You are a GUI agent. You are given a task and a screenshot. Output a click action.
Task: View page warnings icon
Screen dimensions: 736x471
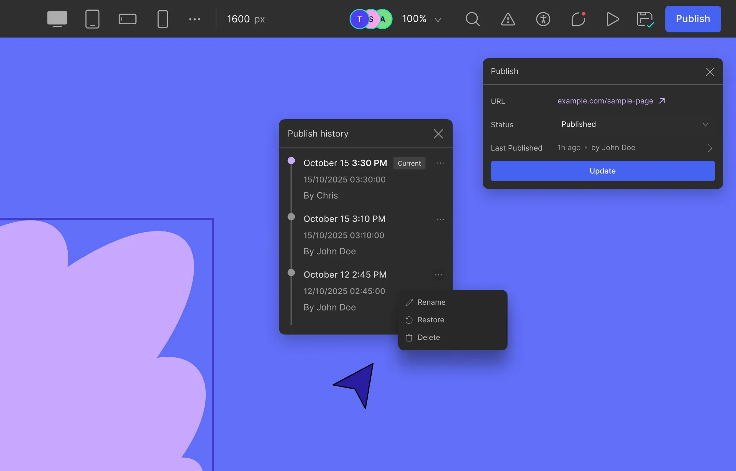[x=507, y=19]
